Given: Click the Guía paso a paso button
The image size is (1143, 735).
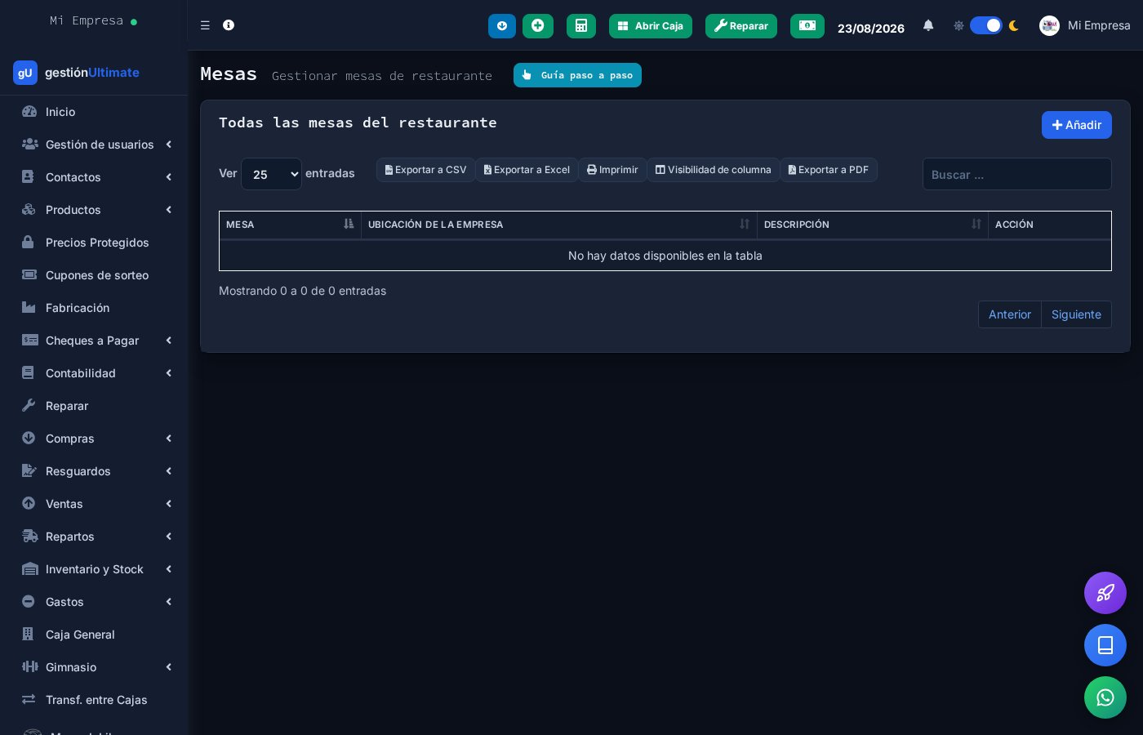Looking at the screenshot, I should (577, 75).
